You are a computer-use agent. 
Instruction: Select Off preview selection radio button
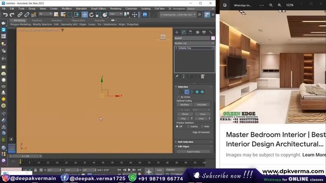click(177, 127)
